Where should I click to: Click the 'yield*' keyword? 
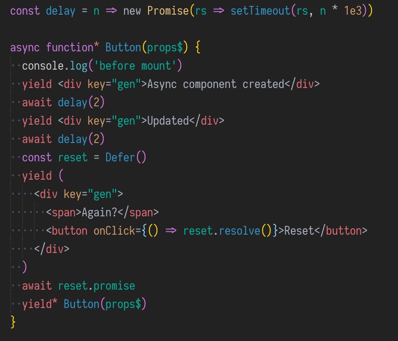click(x=39, y=304)
